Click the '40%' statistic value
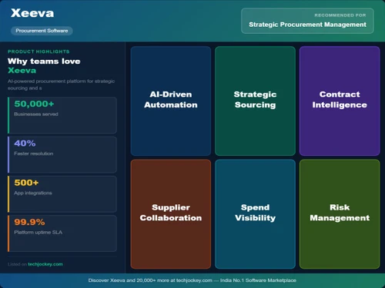Screen dimensions: 385x288 pos(25,144)
